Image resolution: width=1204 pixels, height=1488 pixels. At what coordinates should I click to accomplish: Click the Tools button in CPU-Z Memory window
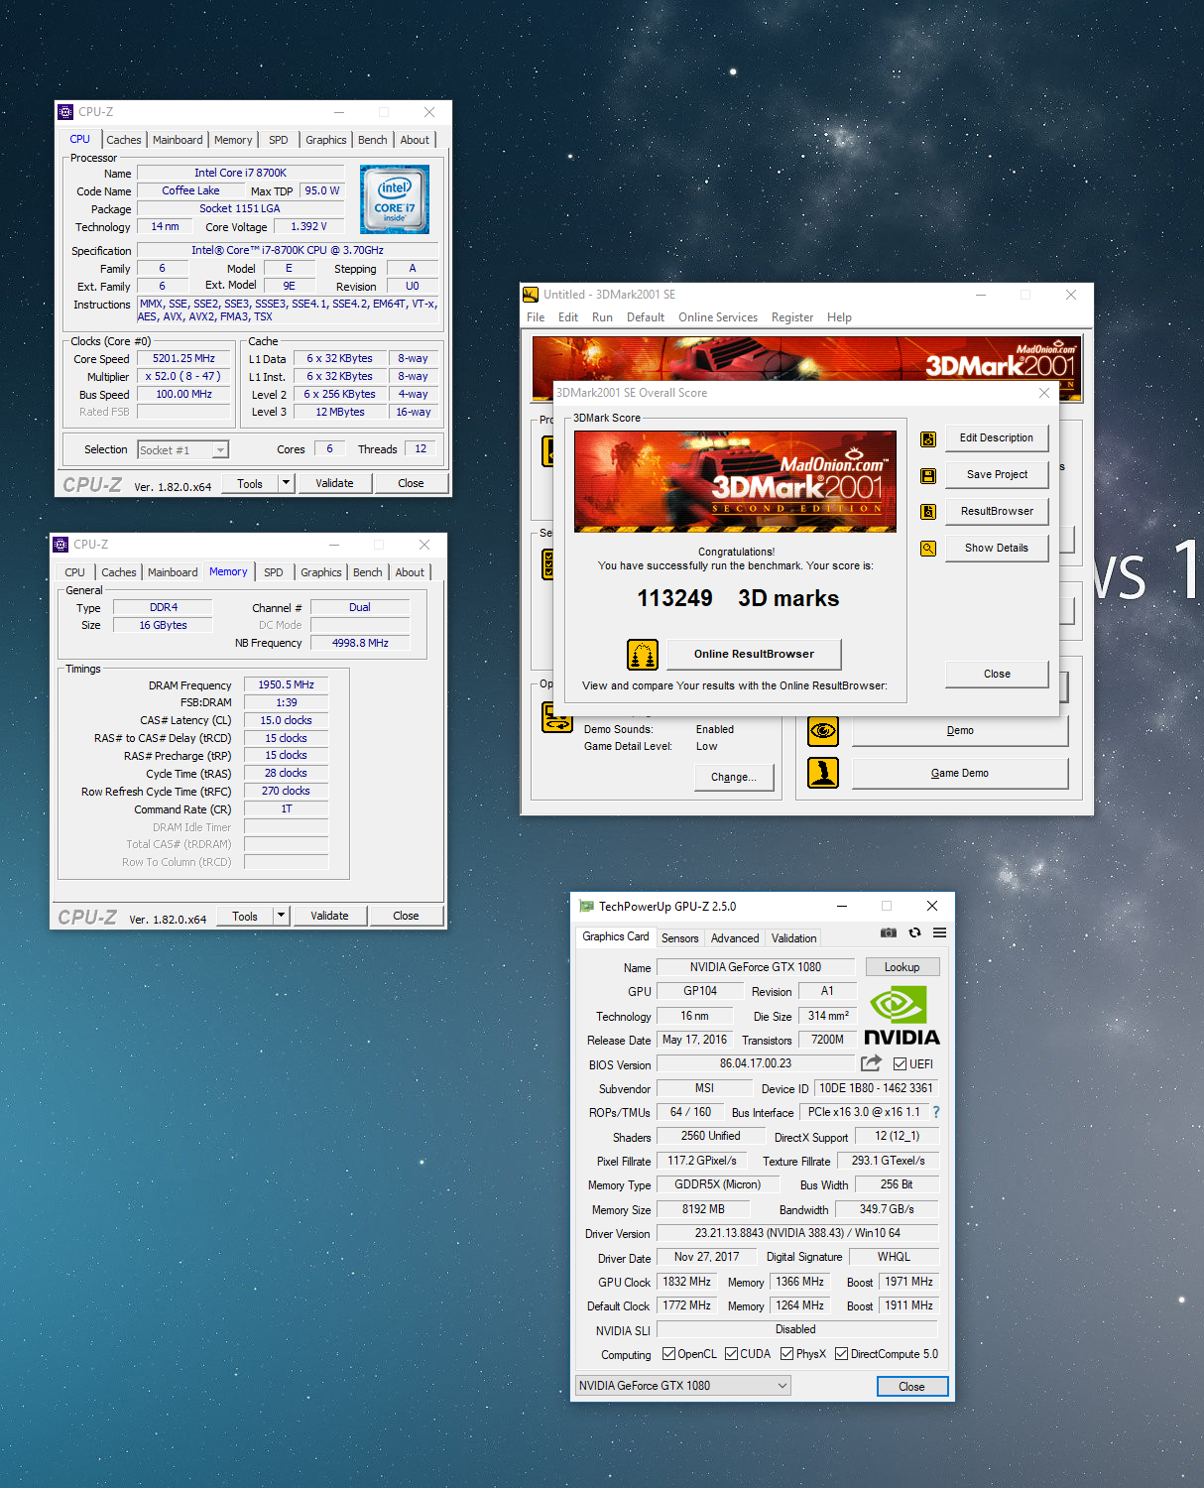tap(245, 916)
